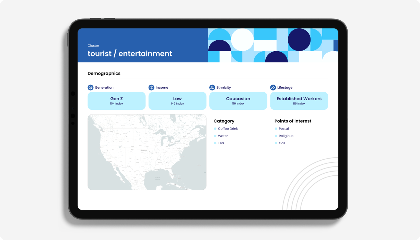Select the Gen Z card
This screenshot has height=240, width=420.
(117, 101)
